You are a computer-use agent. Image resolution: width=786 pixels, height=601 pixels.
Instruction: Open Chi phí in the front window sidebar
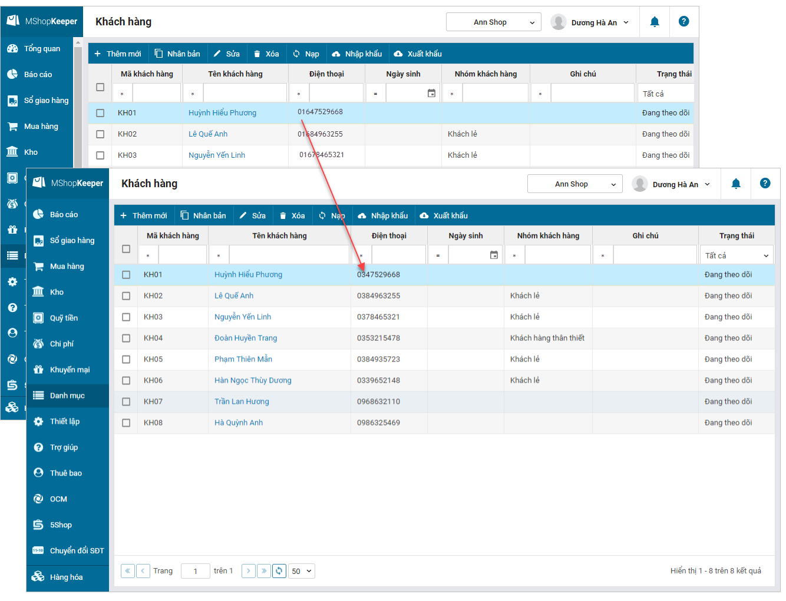click(68, 344)
